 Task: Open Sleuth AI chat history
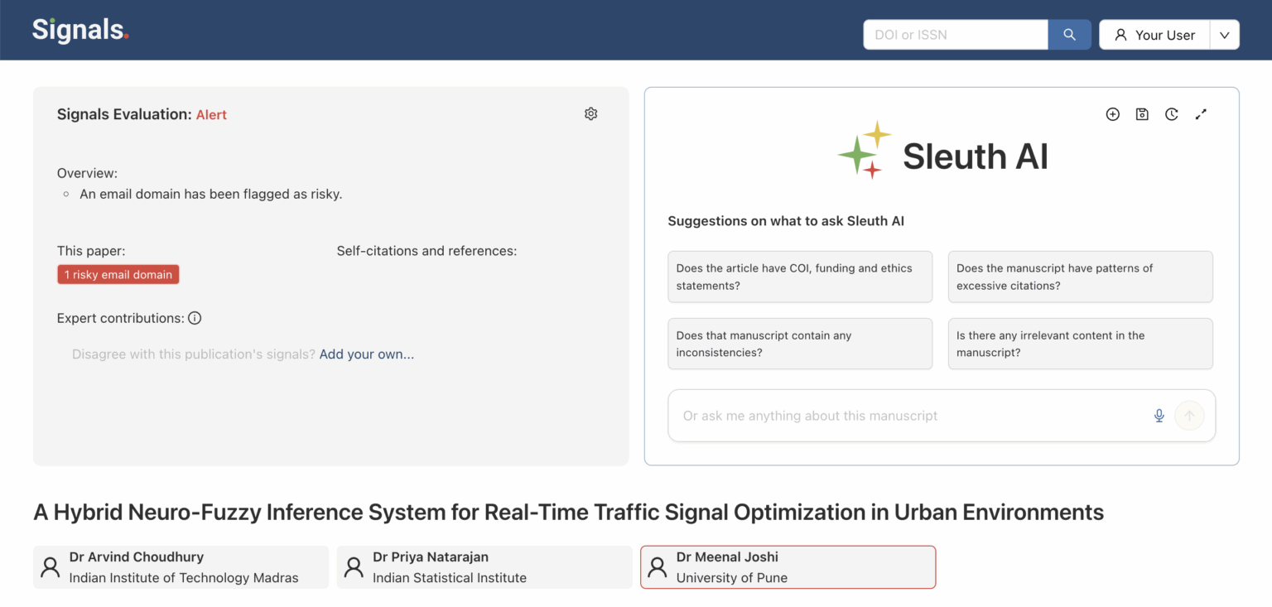click(1172, 114)
